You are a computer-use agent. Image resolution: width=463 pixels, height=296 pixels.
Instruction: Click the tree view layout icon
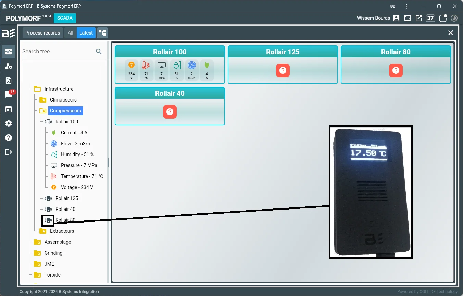click(102, 33)
